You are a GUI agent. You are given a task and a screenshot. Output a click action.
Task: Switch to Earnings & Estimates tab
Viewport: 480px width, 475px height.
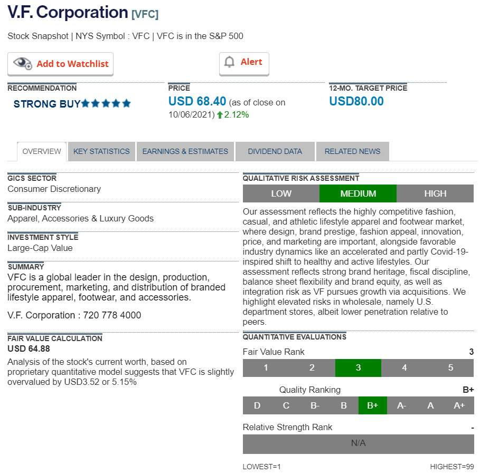click(185, 151)
